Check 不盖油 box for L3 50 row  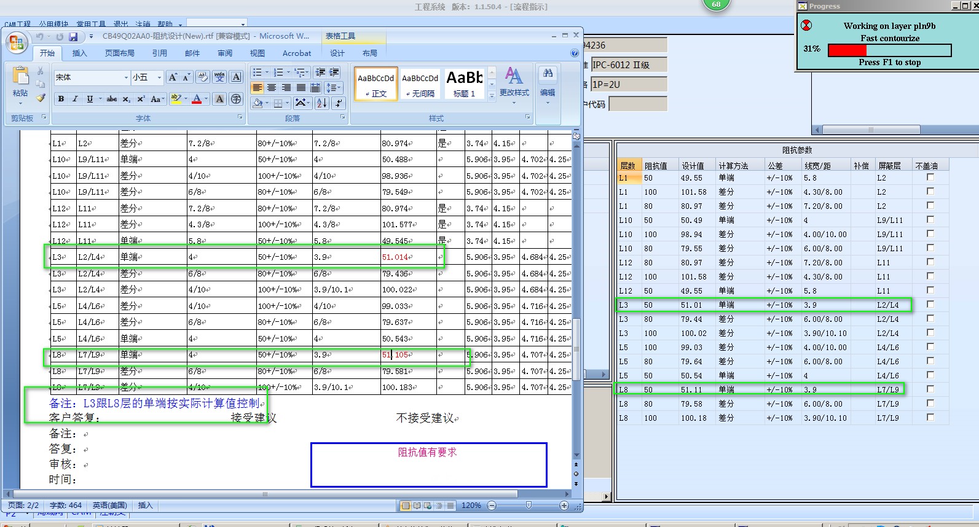[x=930, y=304]
